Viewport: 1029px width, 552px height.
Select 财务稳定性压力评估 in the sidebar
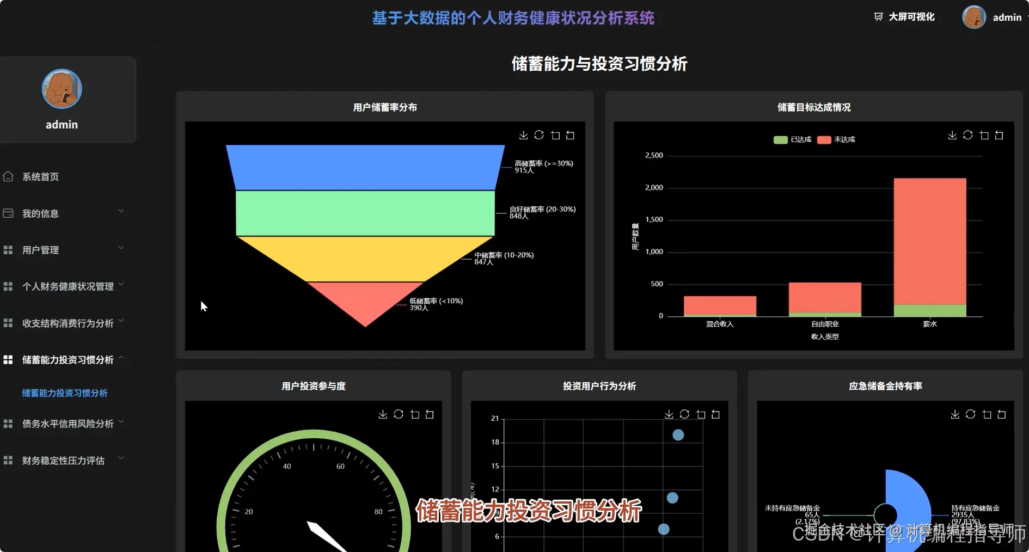point(63,460)
